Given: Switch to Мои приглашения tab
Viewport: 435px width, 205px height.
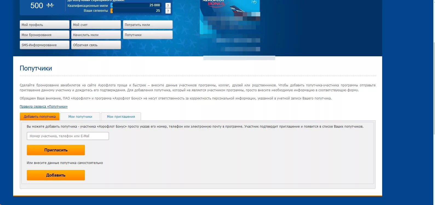Looking at the screenshot, I should point(121,116).
